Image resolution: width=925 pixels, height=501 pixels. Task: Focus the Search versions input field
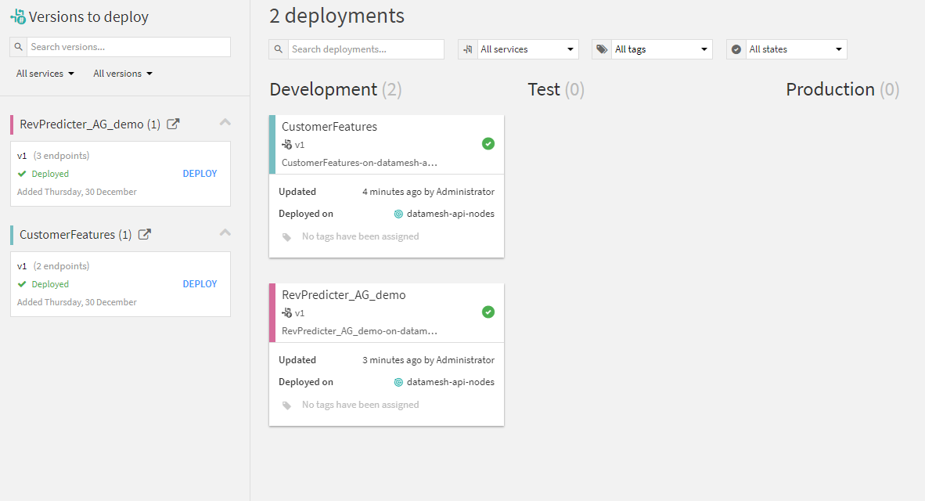tap(128, 47)
